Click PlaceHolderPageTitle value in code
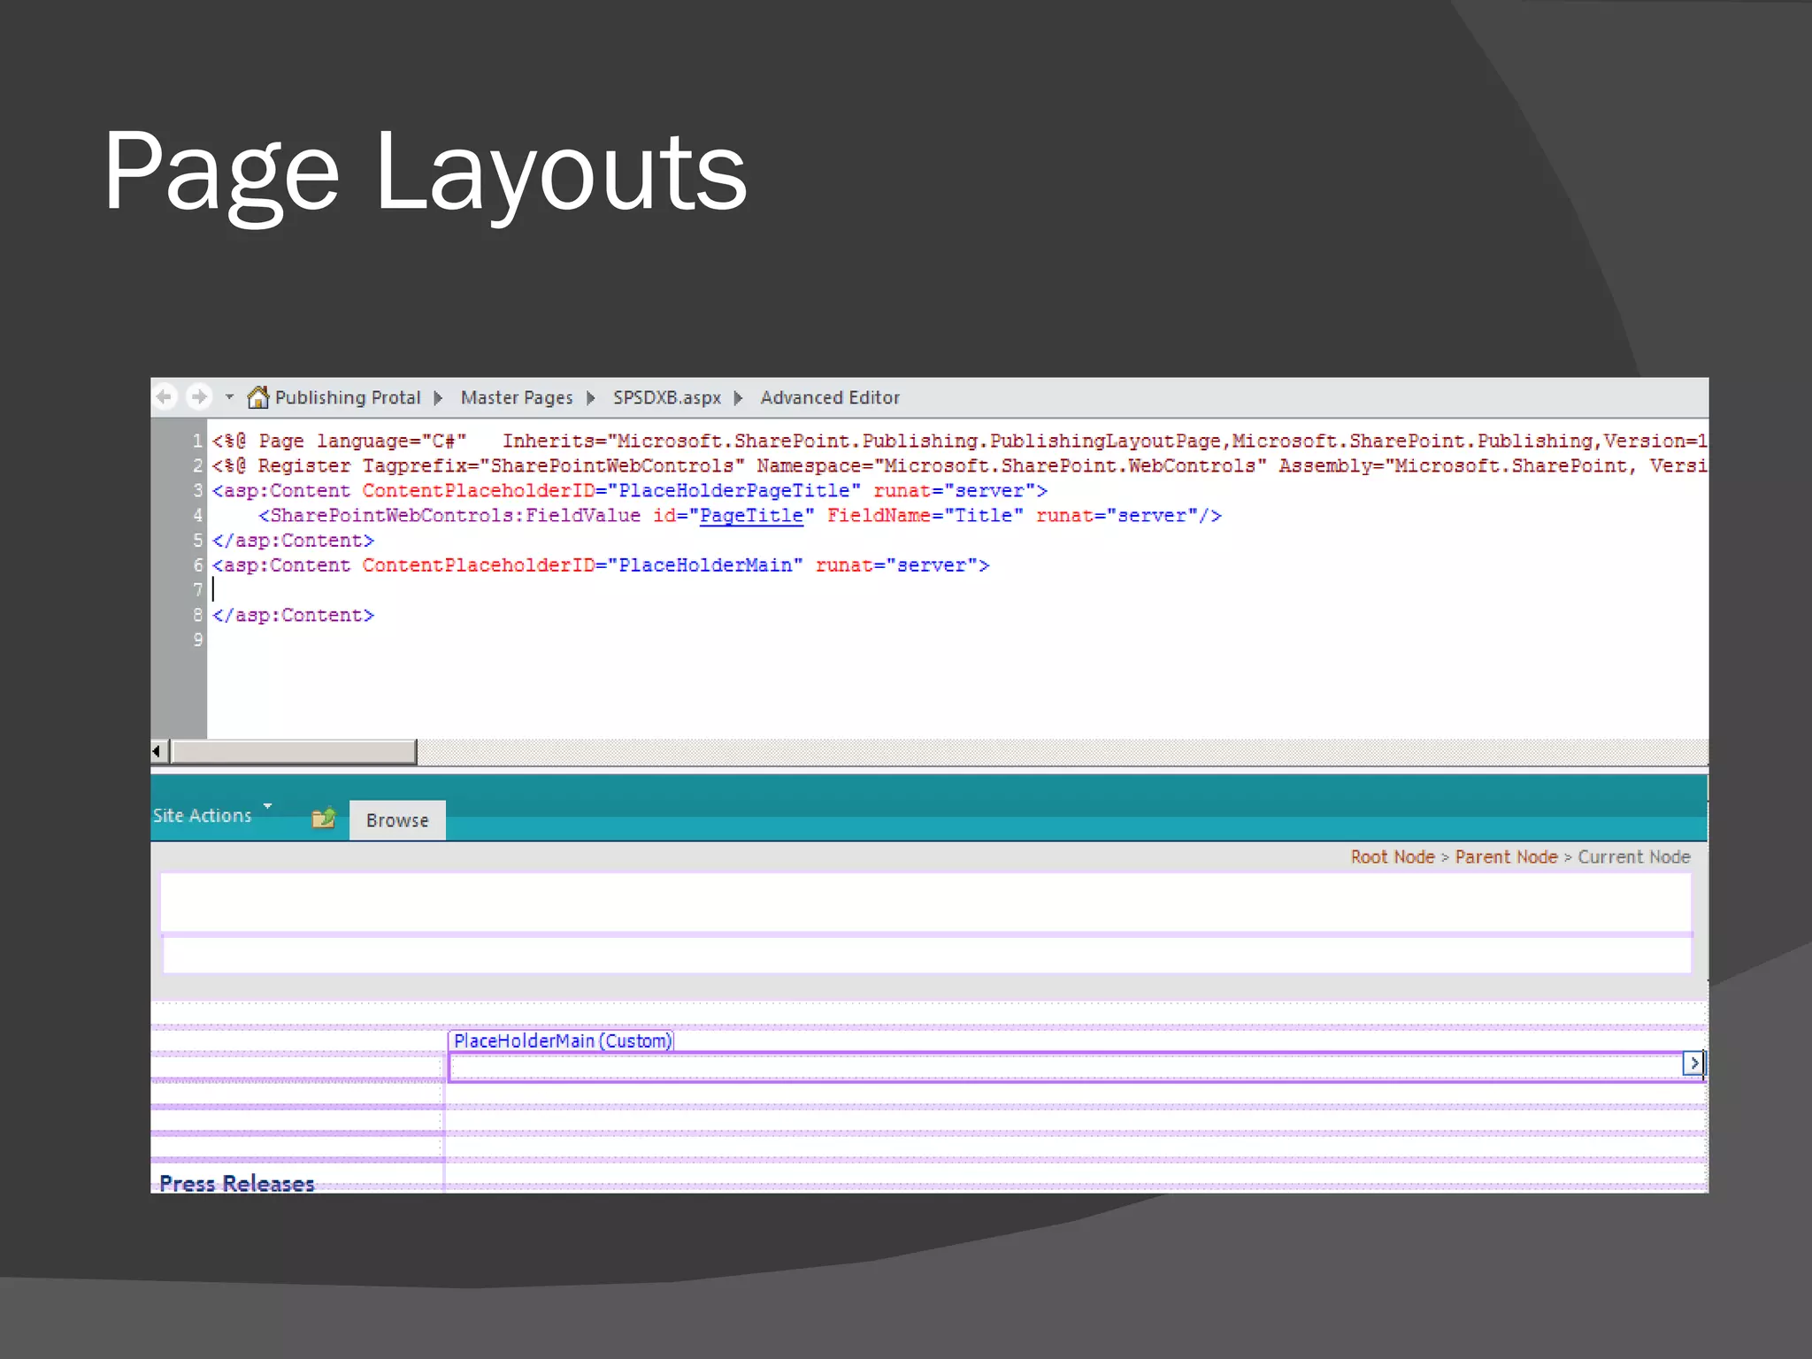The width and height of the screenshot is (1812, 1359). tap(733, 491)
